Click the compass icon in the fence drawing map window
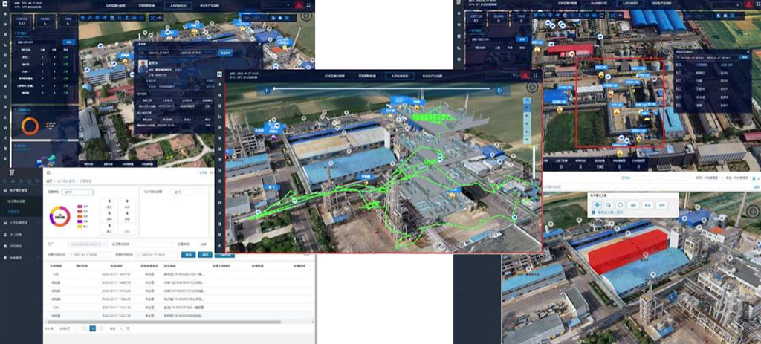The image size is (761, 344). click(753, 211)
